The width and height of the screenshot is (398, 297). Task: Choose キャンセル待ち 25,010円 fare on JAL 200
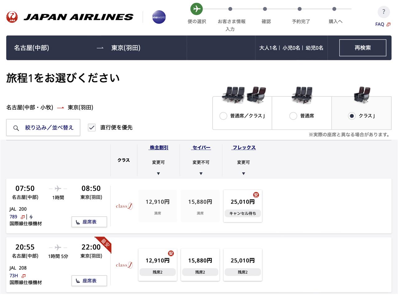243,206
